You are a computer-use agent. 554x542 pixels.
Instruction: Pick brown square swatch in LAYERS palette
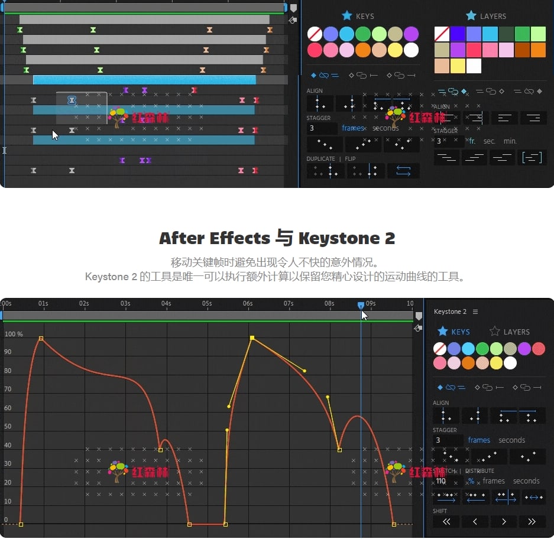(x=522, y=50)
